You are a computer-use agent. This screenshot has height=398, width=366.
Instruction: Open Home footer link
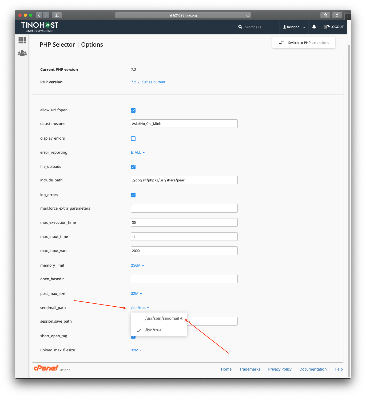226,369
